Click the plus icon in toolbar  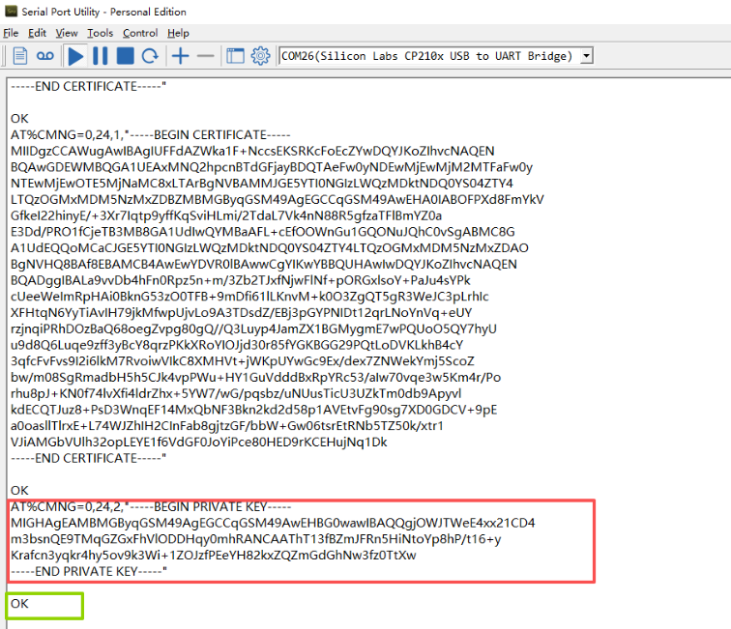click(181, 56)
